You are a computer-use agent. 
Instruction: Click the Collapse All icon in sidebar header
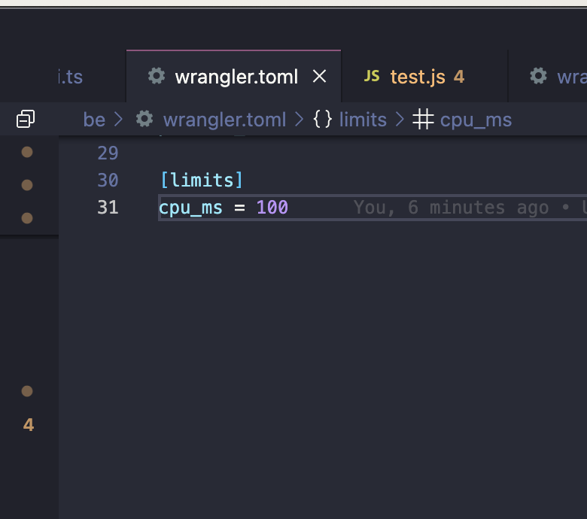[x=26, y=119]
